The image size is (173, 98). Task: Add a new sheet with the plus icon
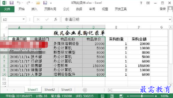click(x=85, y=90)
